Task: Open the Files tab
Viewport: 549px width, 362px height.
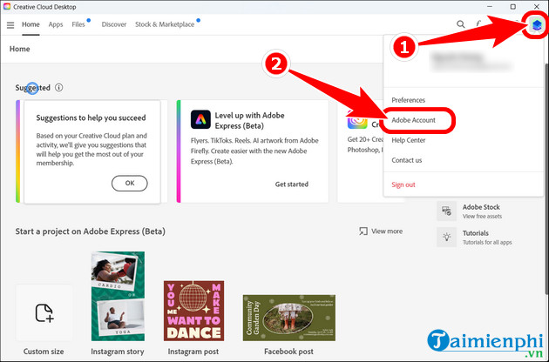Action: (x=78, y=24)
